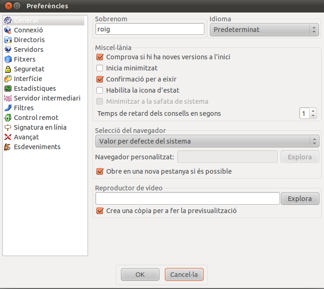Toggle Habilita la icona d'estat checkbox
Viewport: 324px width, 289px height.
[100, 90]
